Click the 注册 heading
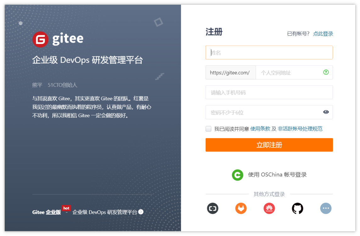 tap(214, 32)
